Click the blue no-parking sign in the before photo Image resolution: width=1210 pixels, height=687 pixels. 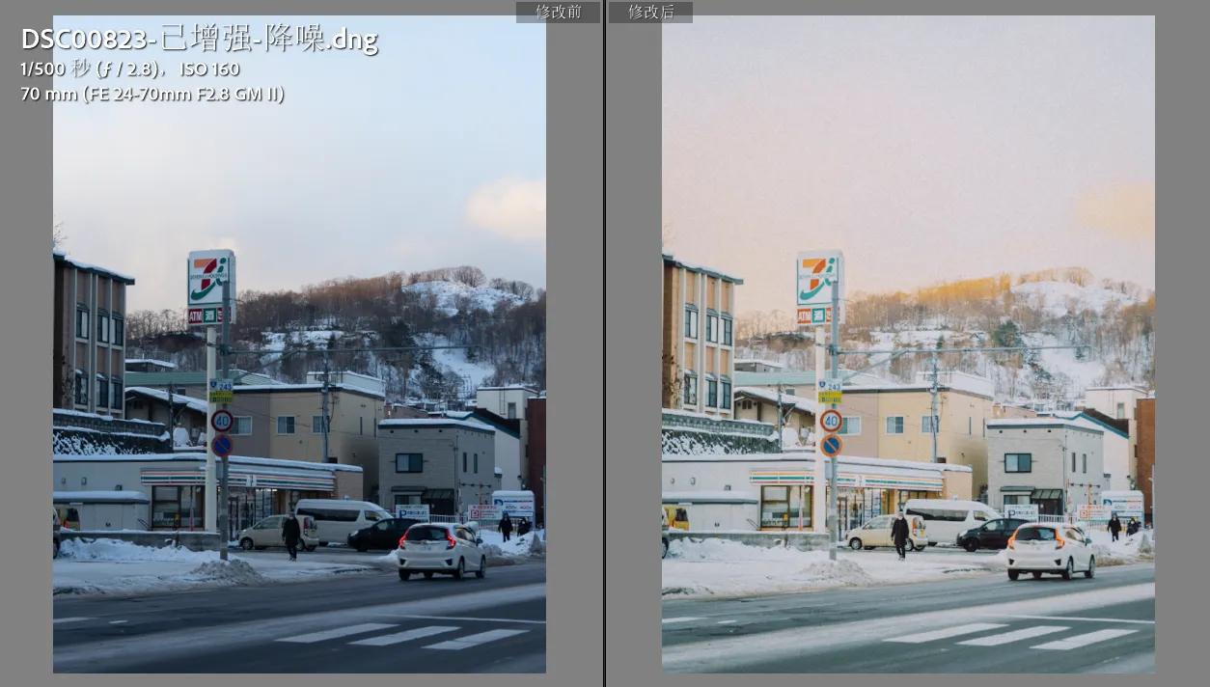click(222, 445)
